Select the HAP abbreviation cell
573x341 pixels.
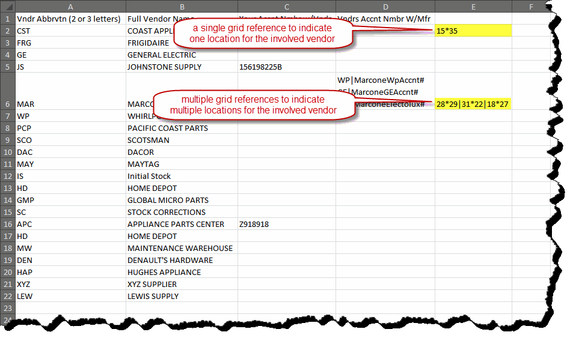70,273
